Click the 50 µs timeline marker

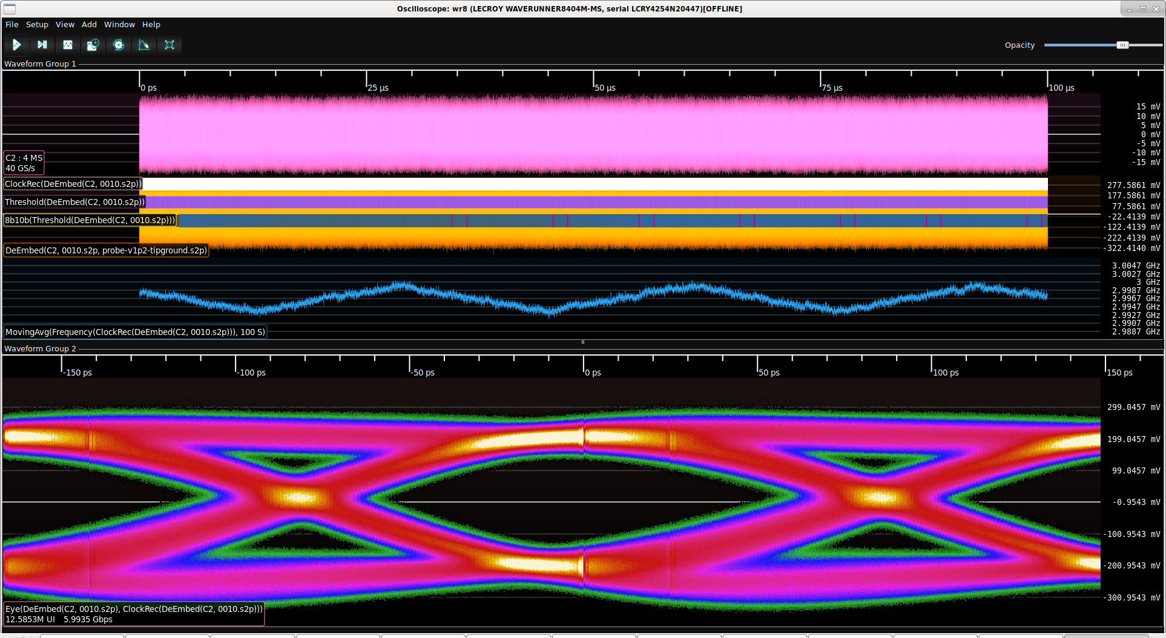tap(605, 88)
